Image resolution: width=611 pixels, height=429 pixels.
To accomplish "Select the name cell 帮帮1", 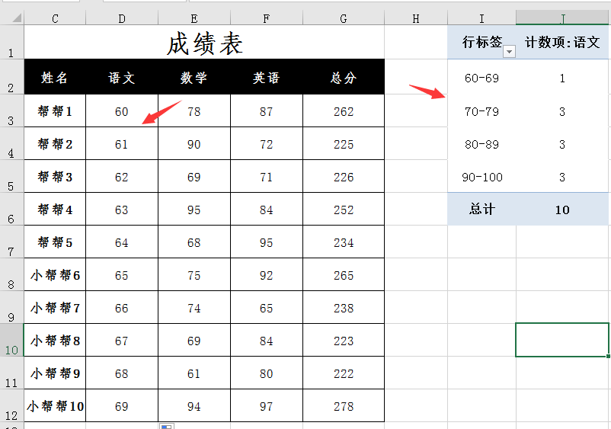I will pos(55,111).
